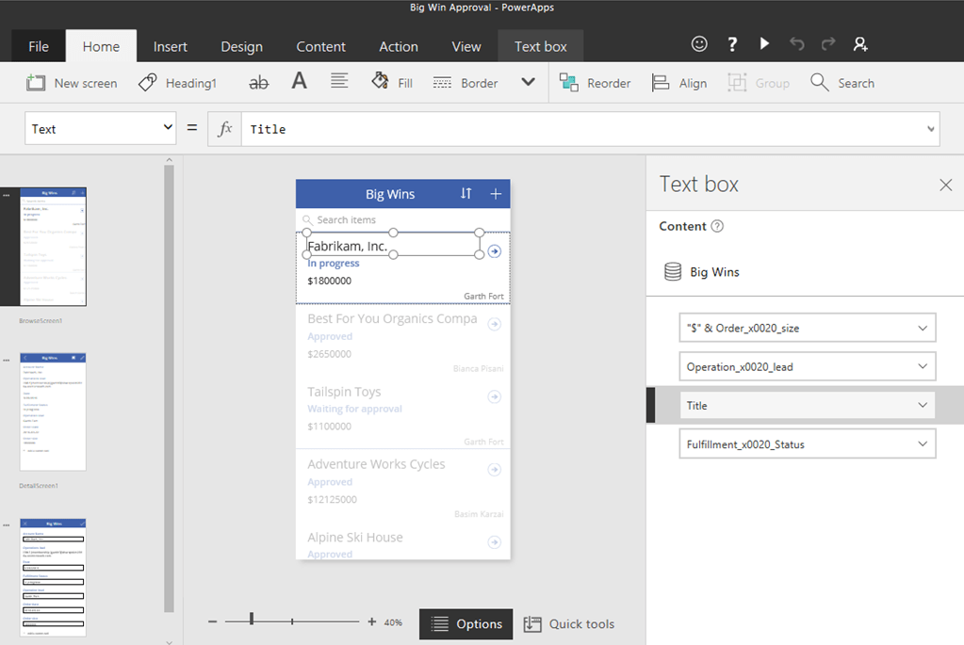The width and height of the screenshot is (964, 645).
Task: Toggle strikethrough text formatting
Action: click(x=259, y=82)
